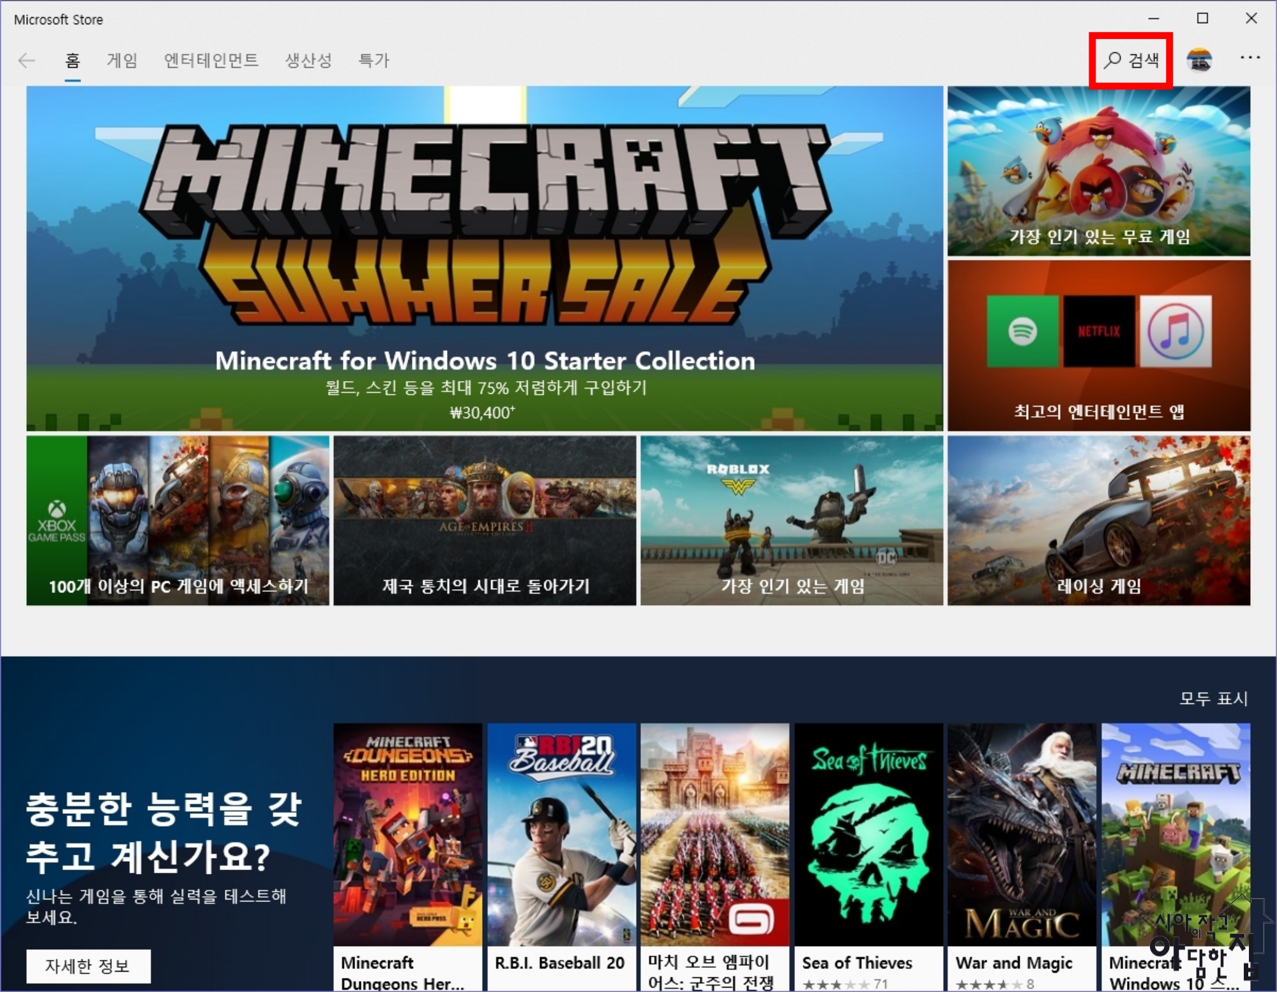The height and width of the screenshot is (992, 1277).
Task: Click the back arrow navigation icon
Action: [26, 61]
